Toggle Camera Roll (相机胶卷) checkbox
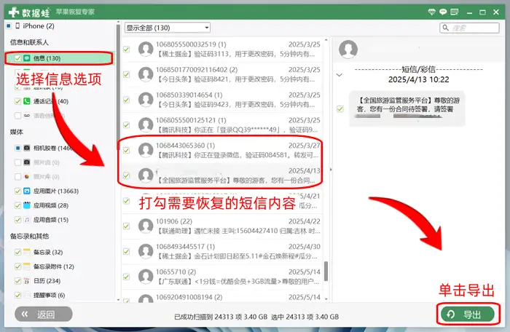This screenshot has width=510, height=332. pos(17,148)
